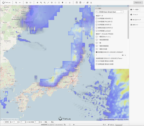
Task: Click the rainfall layer opacity slider
Action: pos(109,55)
